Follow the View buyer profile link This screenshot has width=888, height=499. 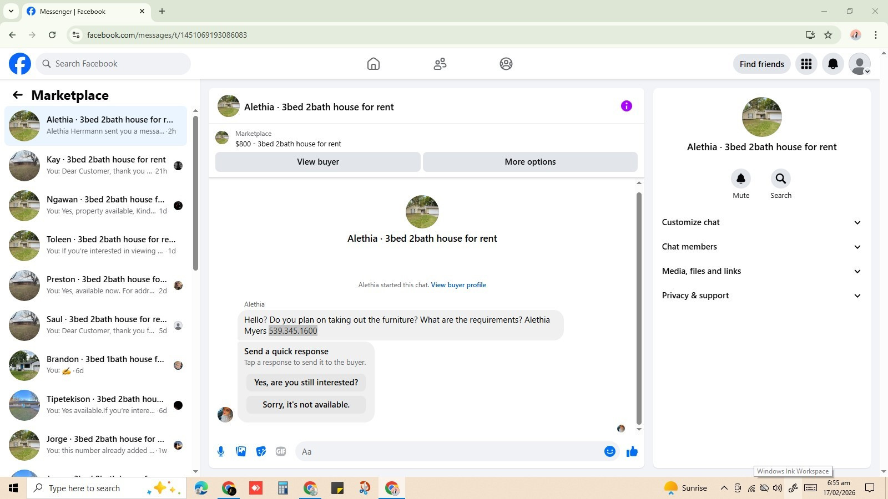pyautogui.click(x=458, y=285)
